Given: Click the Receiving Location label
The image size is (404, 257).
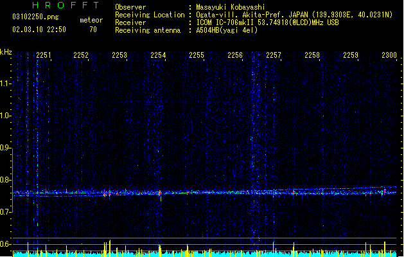Looking at the screenshot, I should (x=150, y=15).
